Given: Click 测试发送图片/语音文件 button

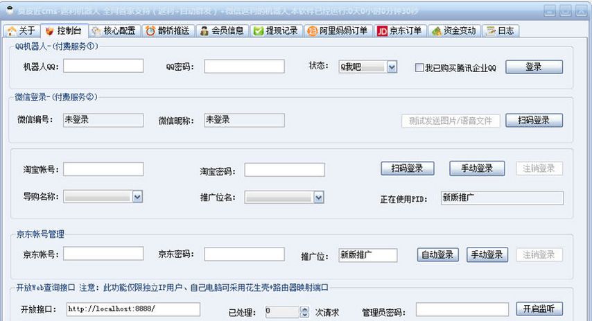Looking at the screenshot, I should [x=451, y=121].
